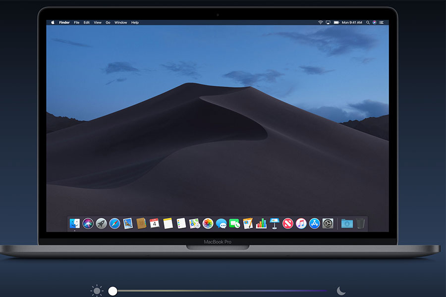446x297 pixels.
Task: Open Keynote podium icon in Dock
Action: [x=275, y=223]
